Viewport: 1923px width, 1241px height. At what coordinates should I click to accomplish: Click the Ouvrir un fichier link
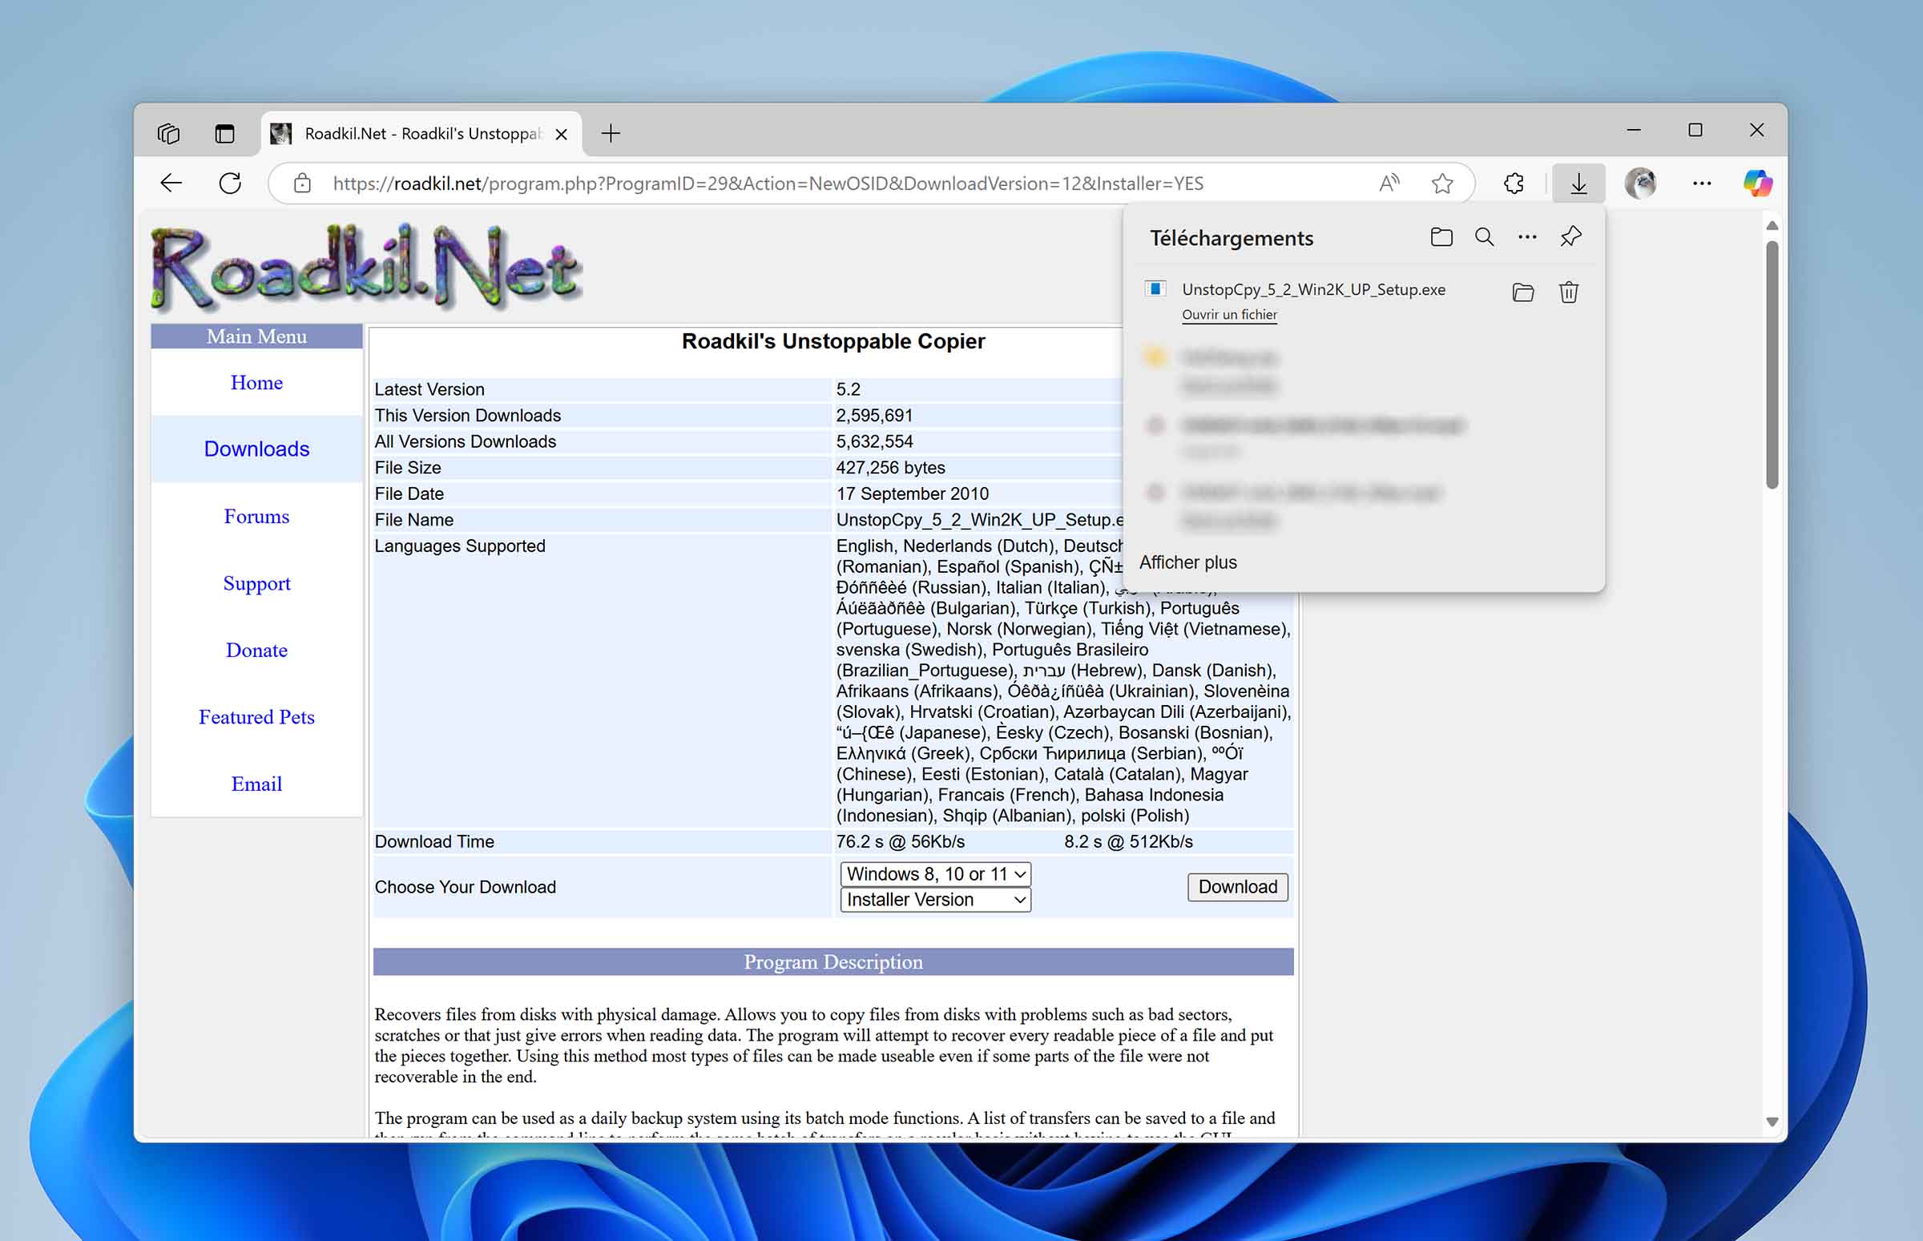(x=1229, y=314)
